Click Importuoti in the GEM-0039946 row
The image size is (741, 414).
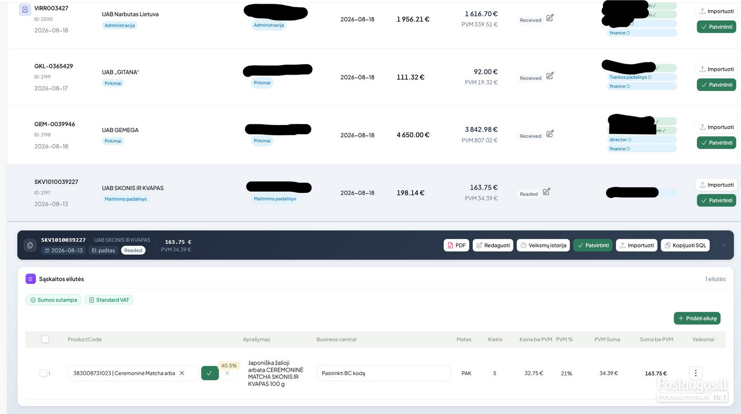(x=717, y=127)
